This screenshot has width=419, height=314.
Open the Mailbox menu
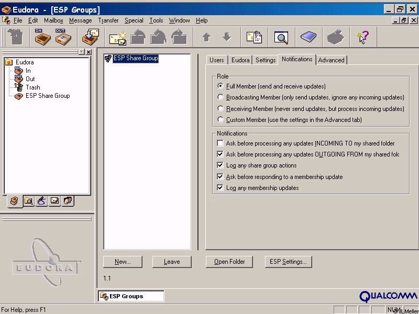point(53,20)
